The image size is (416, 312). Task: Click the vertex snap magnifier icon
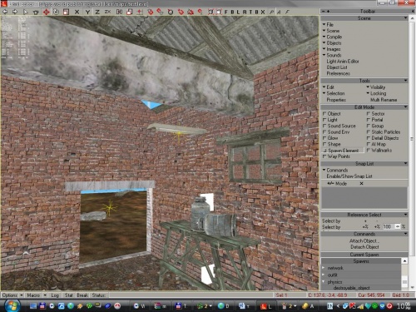pos(200,12)
